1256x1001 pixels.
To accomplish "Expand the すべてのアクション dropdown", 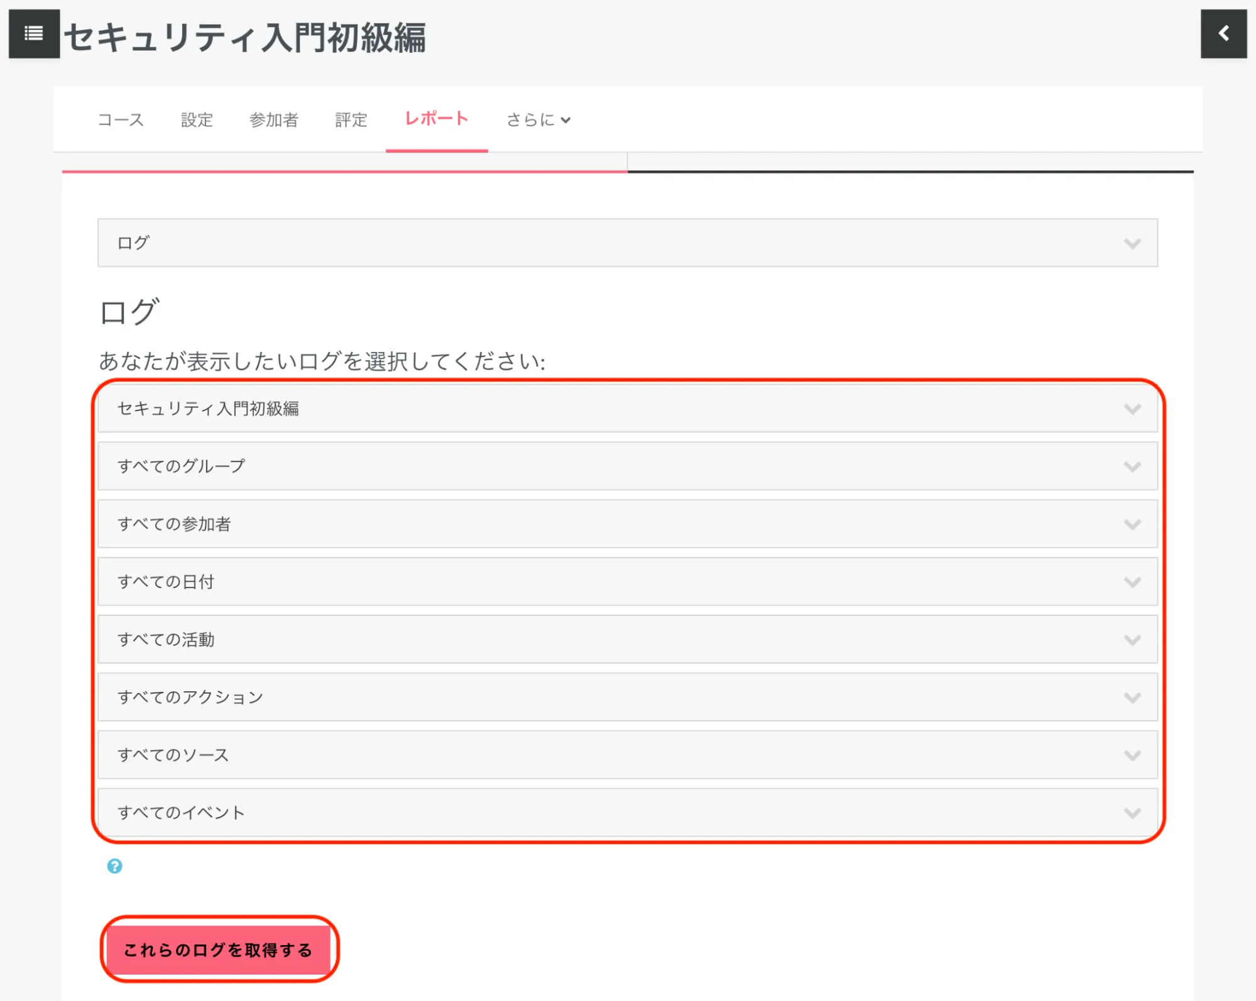I will coord(627,697).
